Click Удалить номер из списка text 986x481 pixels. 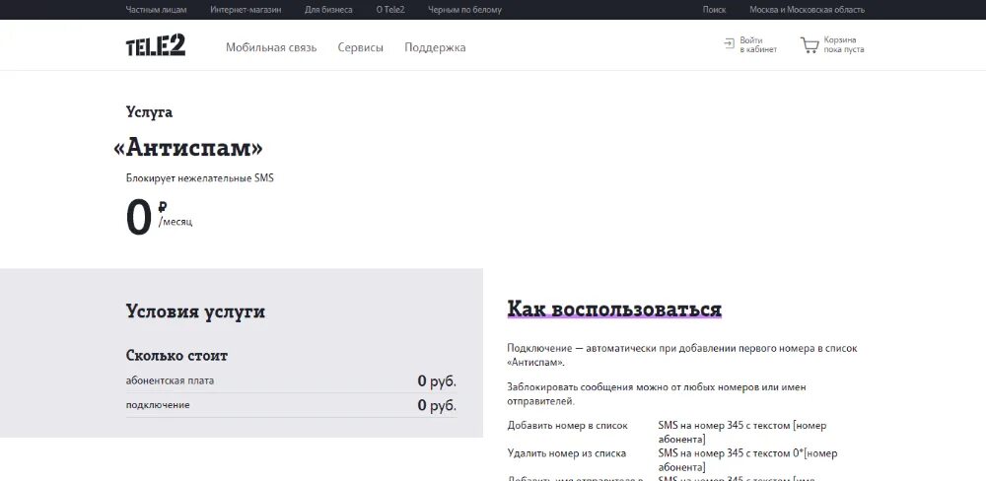tap(567, 453)
